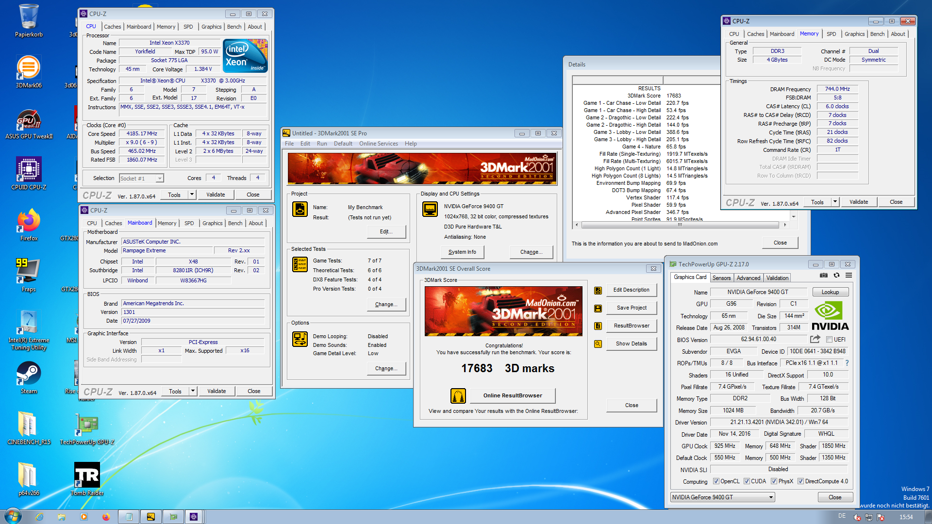
Task: Open Internet Explorer from taskbar
Action: (x=39, y=517)
